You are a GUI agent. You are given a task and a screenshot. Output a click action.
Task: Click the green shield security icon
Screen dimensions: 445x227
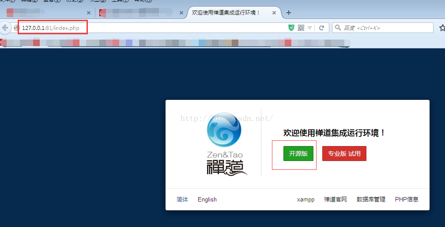291,28
